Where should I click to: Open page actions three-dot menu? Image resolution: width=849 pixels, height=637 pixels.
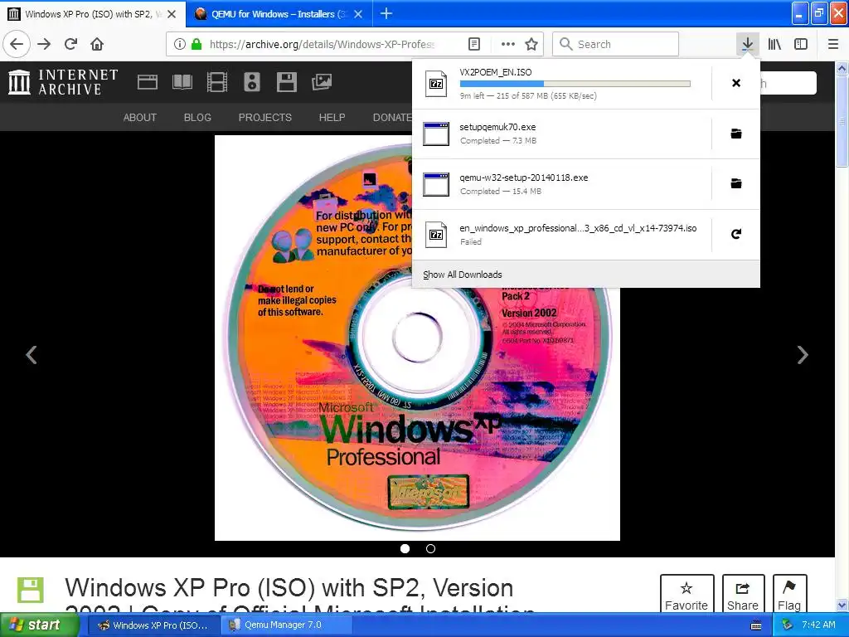tap(508, 44)
